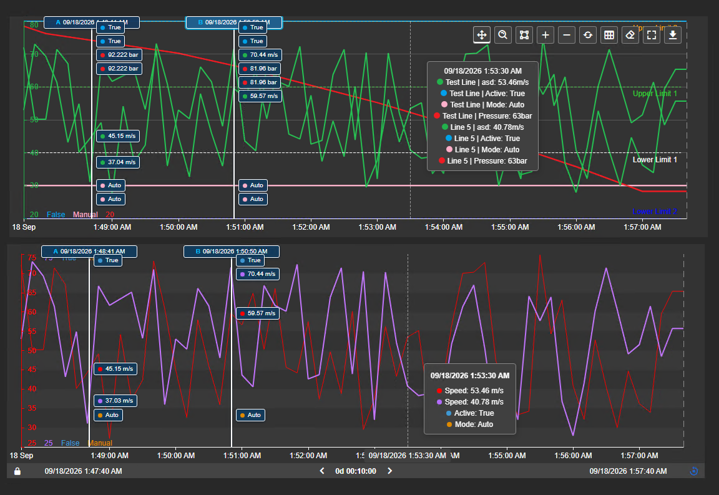Click cursor B Auto tag in bottom chart
719x495 pixels.
[x=250, y=415]
